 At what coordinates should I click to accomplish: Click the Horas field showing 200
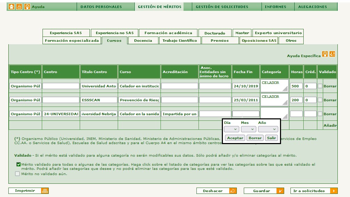click(296, 100)
